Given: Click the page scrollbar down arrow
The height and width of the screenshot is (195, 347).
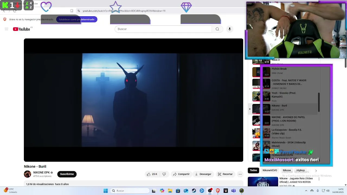Looking at the screenshot, I should [x=346, y=185].
